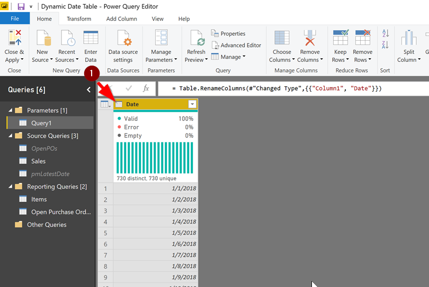
Task: Confirm the formula with checkmark icon
Action: (x=129, y=88)
